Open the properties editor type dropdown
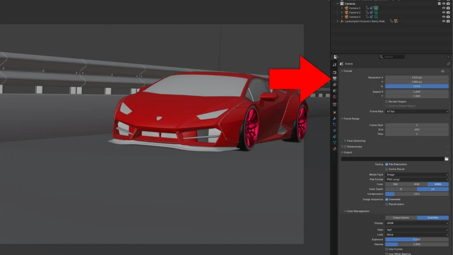 336,57
